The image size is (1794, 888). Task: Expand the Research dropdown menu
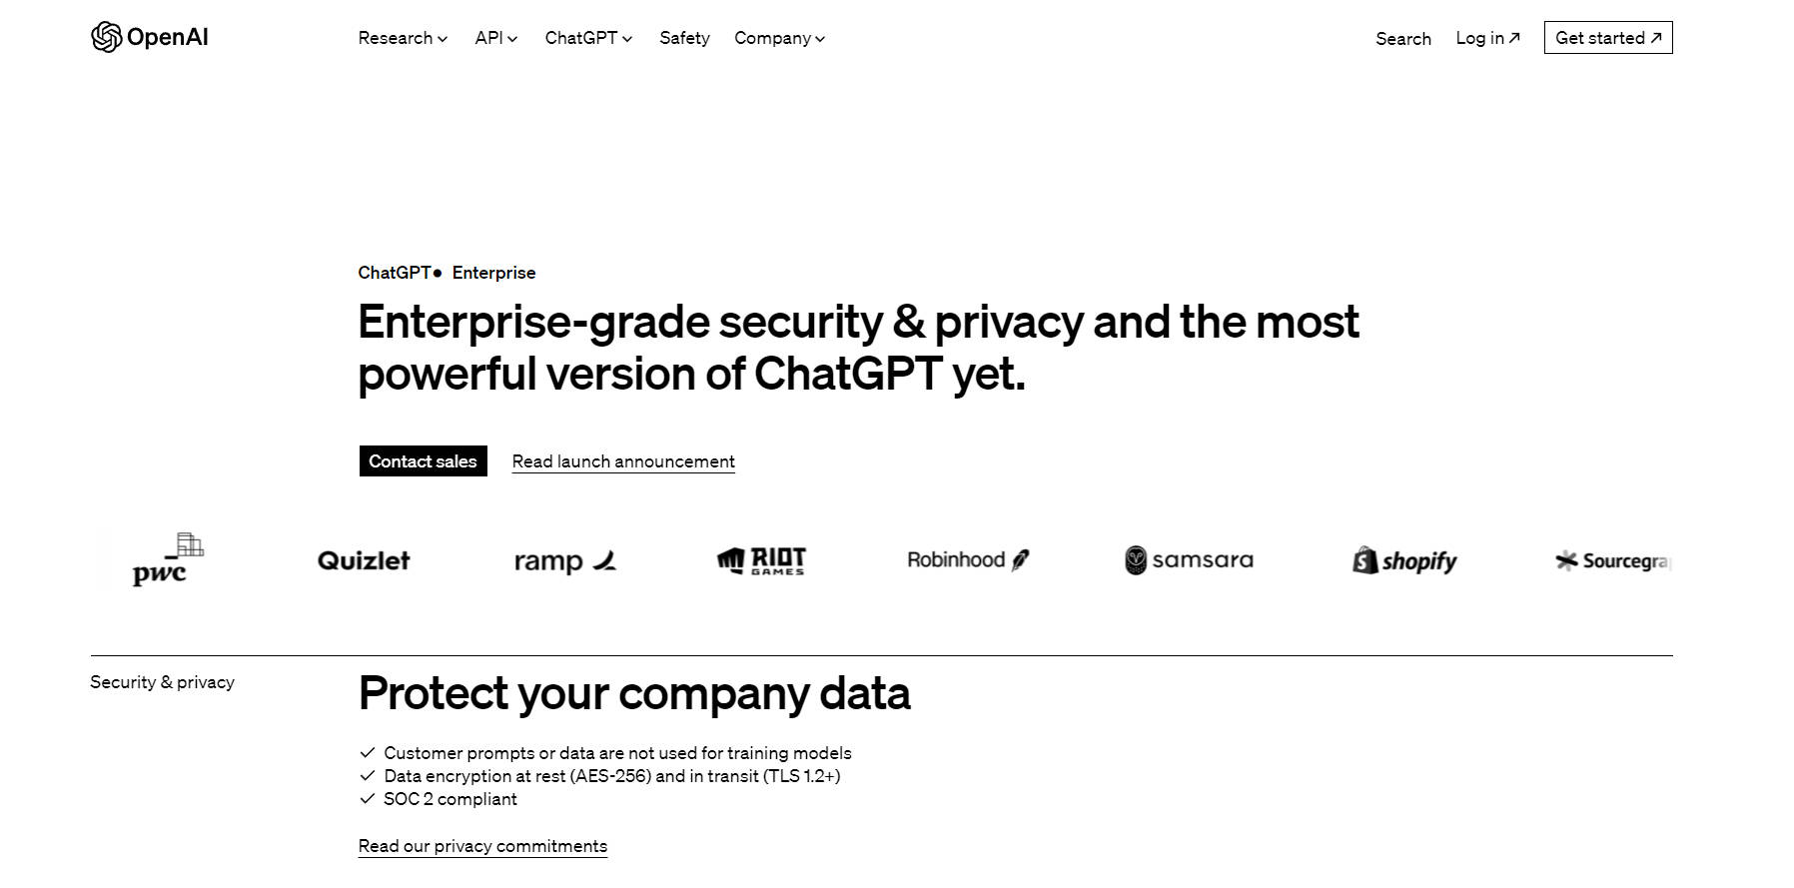point(403,38)
